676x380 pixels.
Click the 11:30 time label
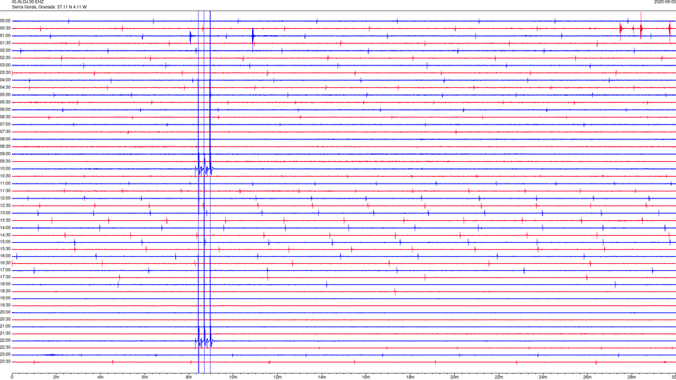click(5, 191)
